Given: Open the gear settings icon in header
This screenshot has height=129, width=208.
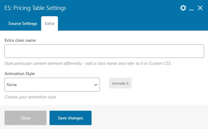Looking at the screenshot, I should [183, 8].
